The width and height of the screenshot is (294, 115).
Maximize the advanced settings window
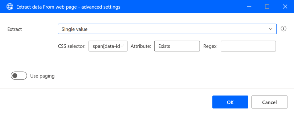pos(267,7)
